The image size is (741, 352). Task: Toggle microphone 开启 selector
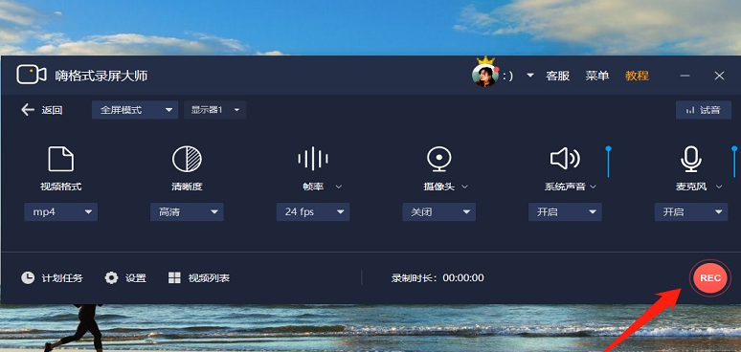(691, 211)
